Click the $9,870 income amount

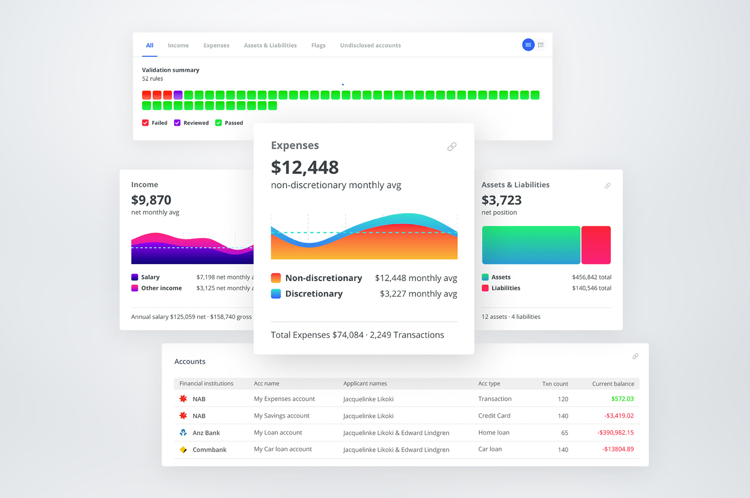151,200
